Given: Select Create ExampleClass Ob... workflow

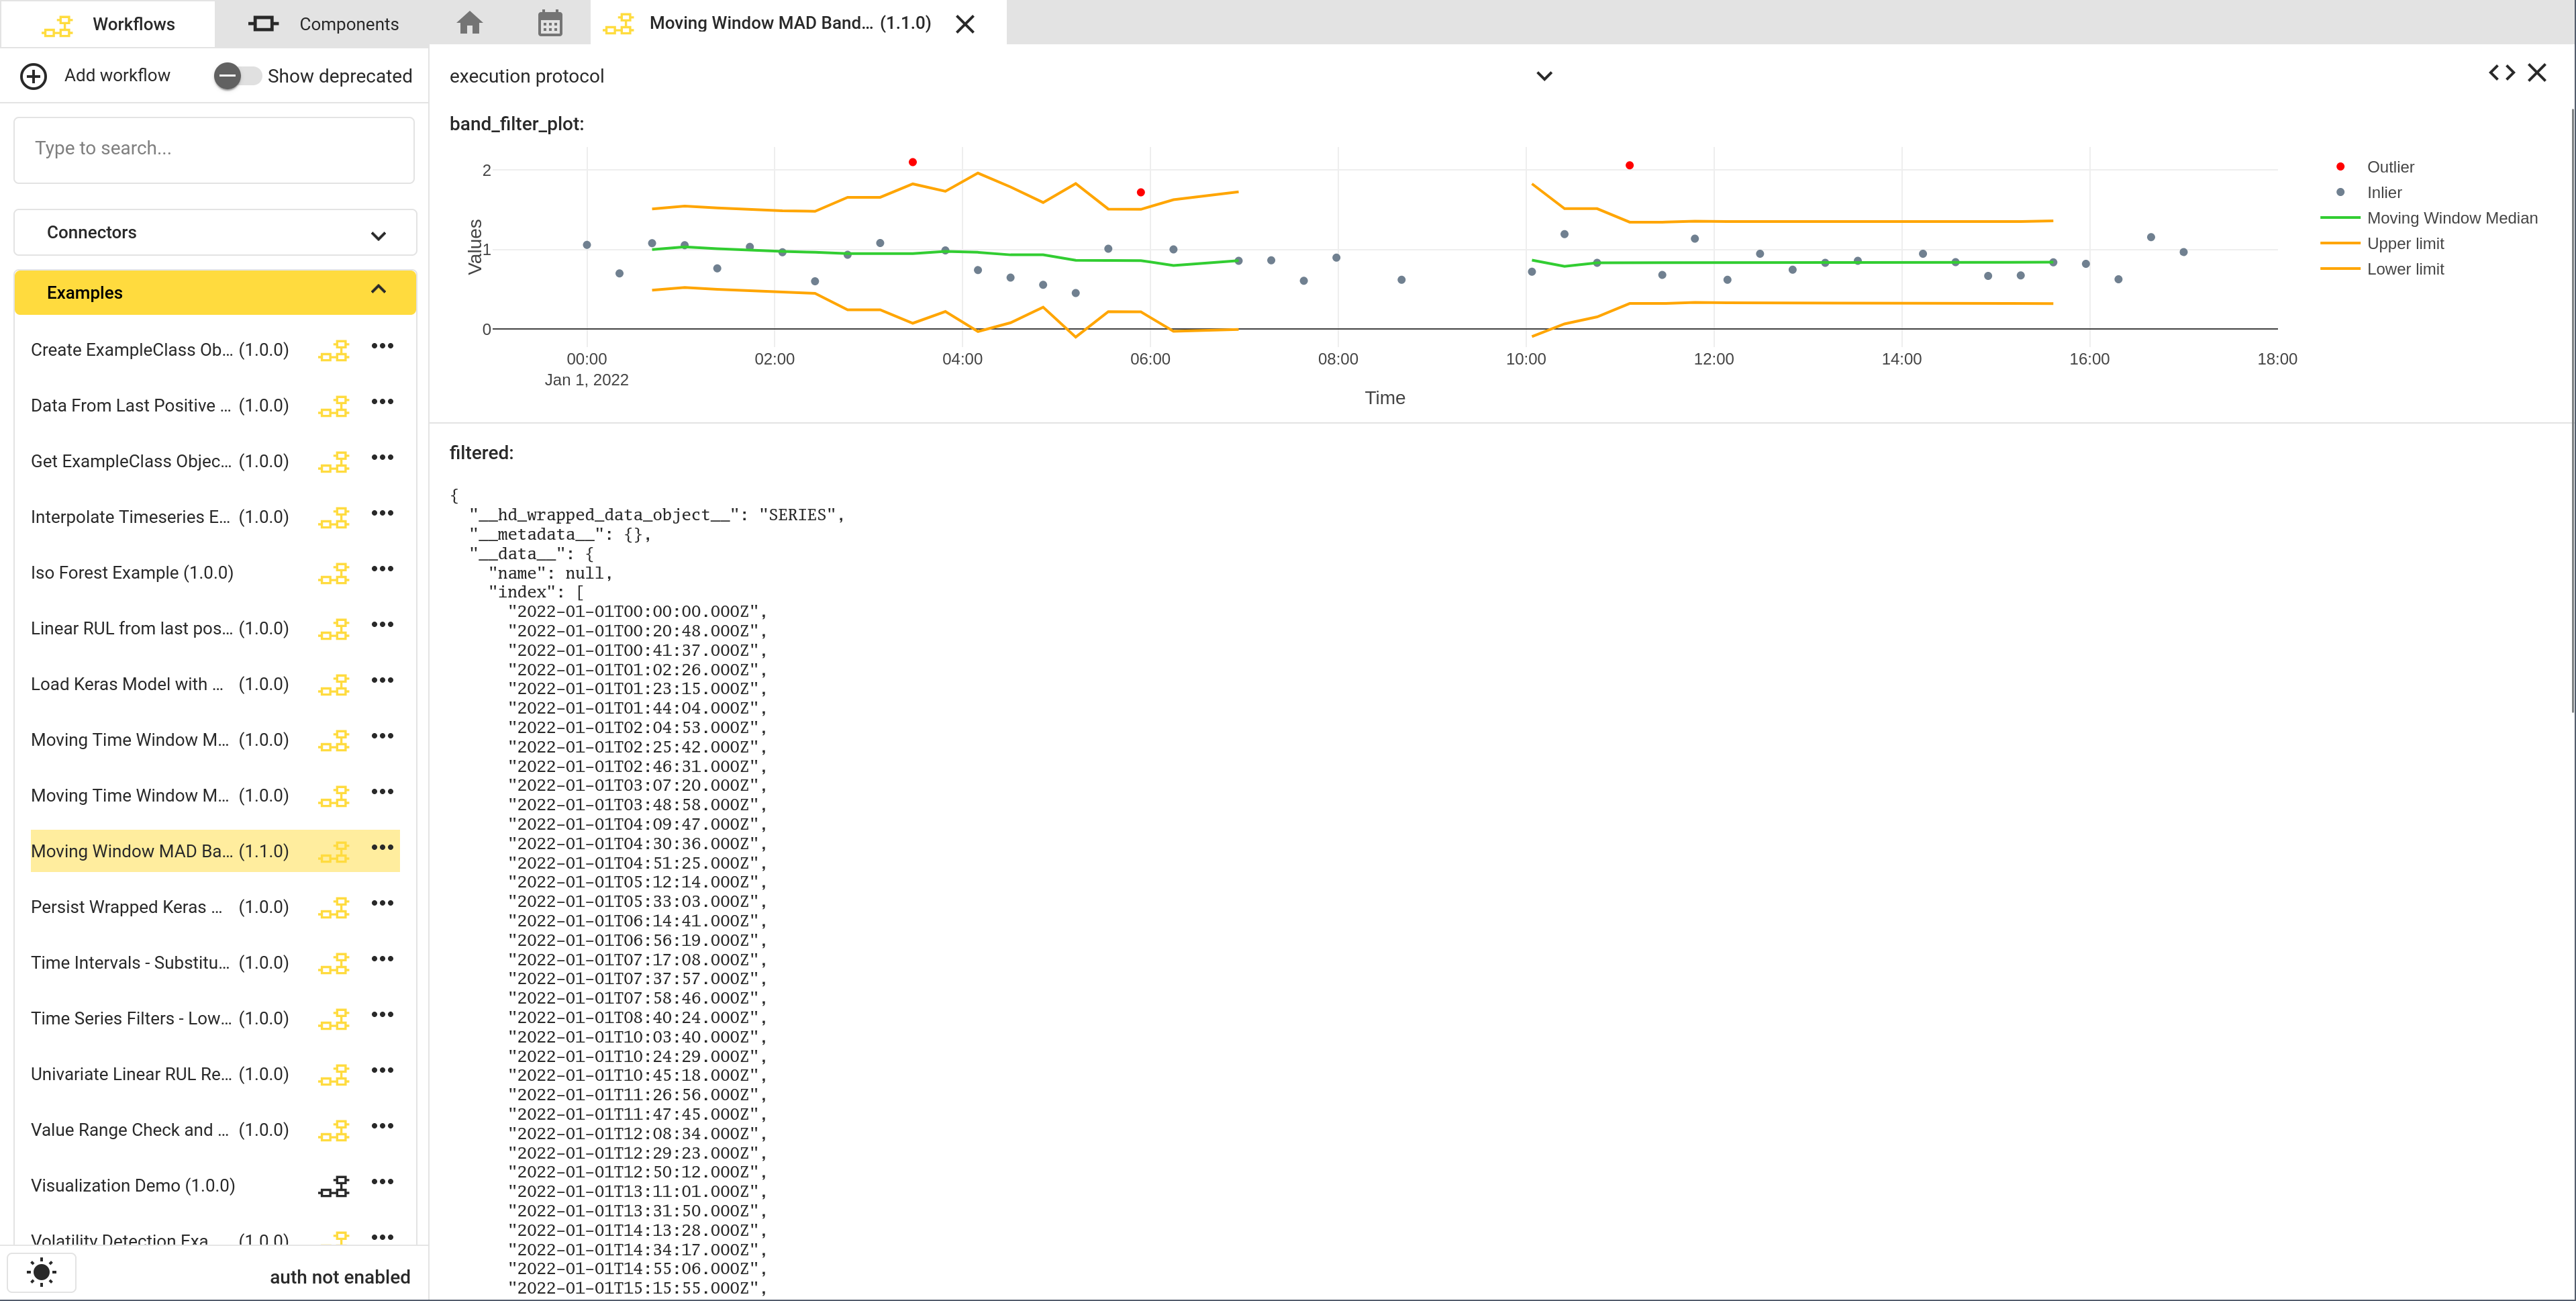Looking at the screenshot, I should point(160,350).
